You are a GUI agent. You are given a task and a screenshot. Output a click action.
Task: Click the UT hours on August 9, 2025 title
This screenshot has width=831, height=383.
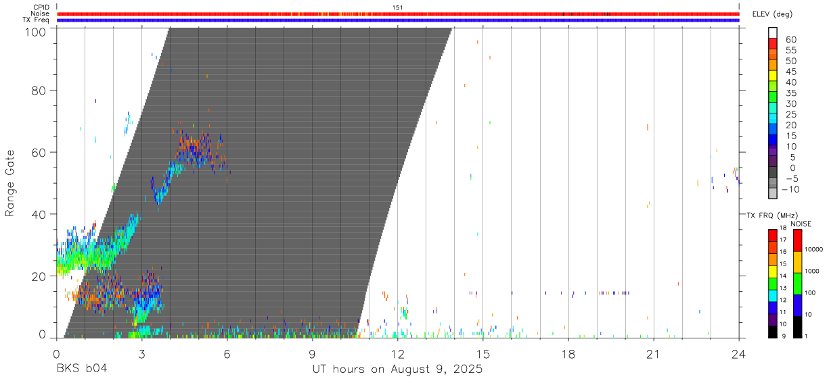(397, 369)
